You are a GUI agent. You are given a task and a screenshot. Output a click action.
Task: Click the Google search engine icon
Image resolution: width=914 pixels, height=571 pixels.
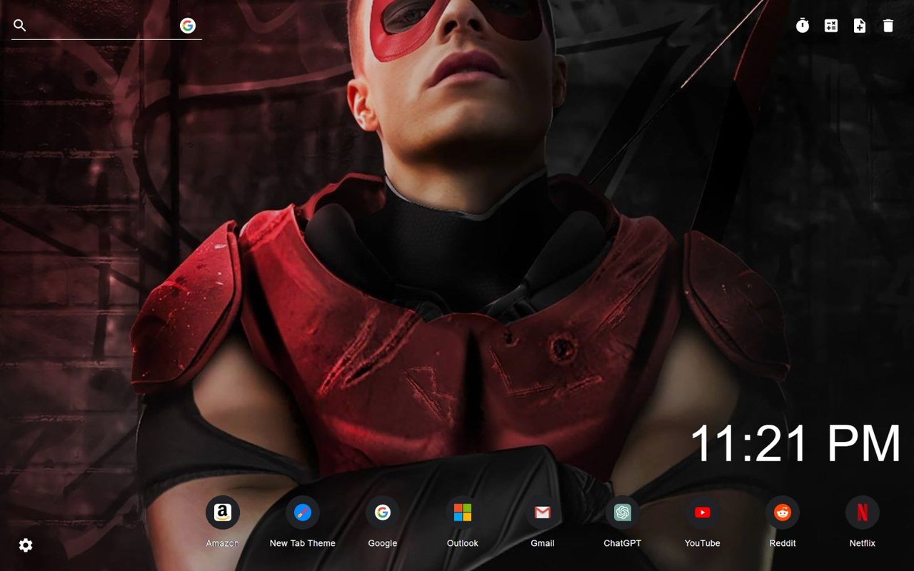188,26
